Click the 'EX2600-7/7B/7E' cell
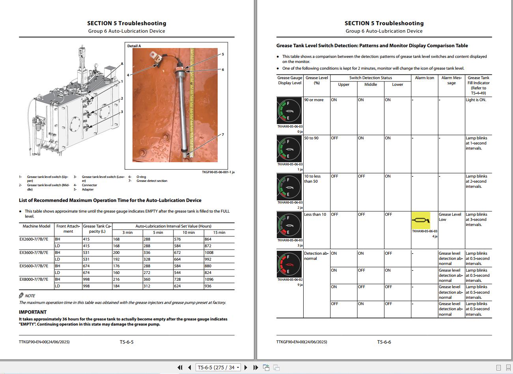This screenshot has height=374, width=513. (34, 239)
